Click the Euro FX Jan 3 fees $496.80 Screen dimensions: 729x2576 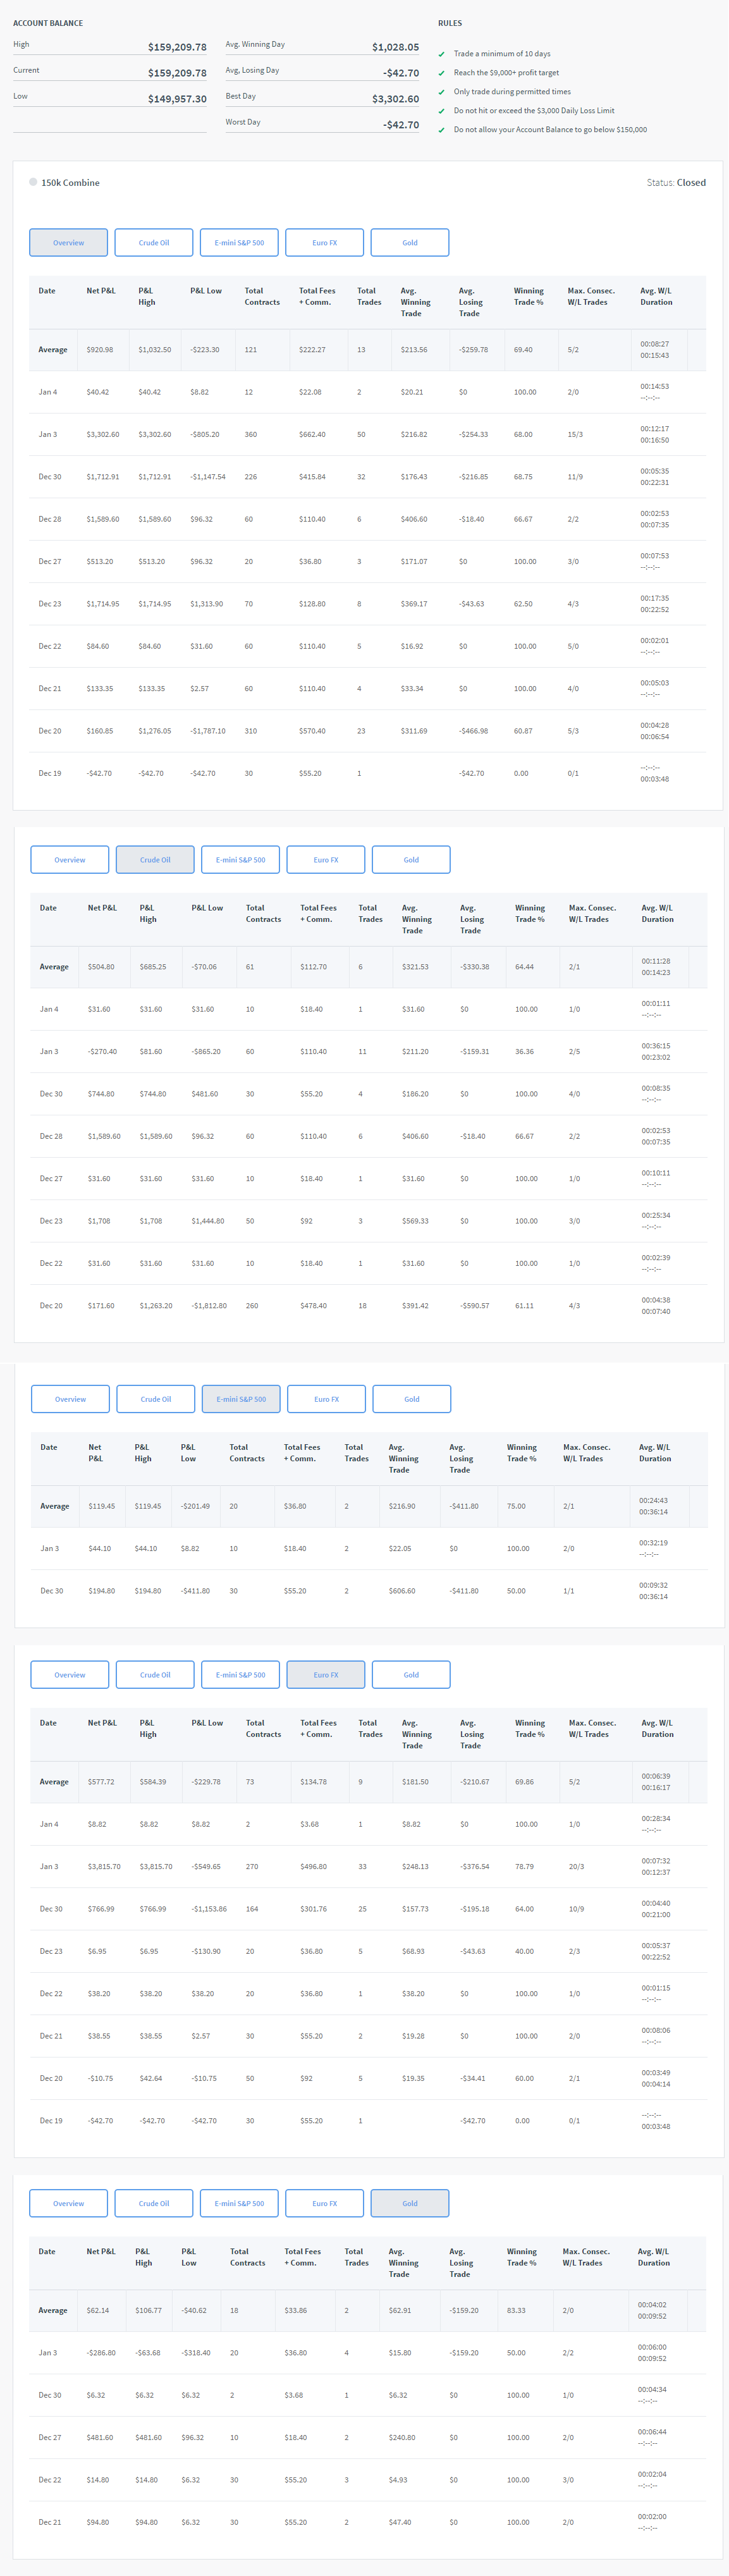314,1867
